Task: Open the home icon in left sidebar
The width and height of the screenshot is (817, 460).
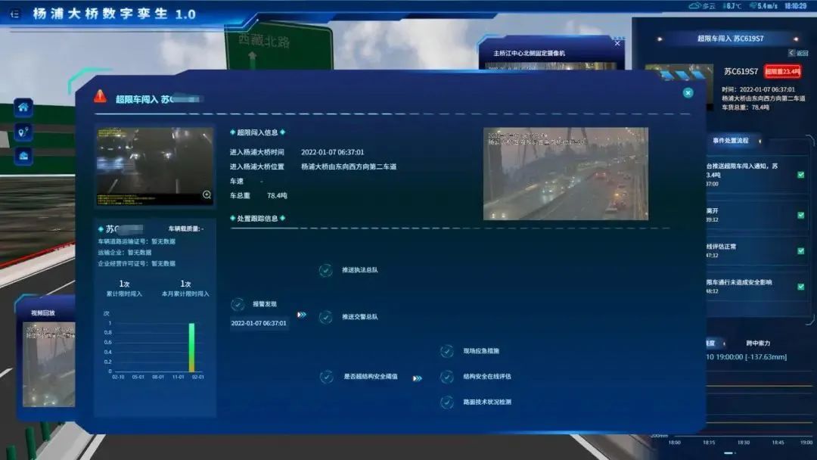Action: 23,107
